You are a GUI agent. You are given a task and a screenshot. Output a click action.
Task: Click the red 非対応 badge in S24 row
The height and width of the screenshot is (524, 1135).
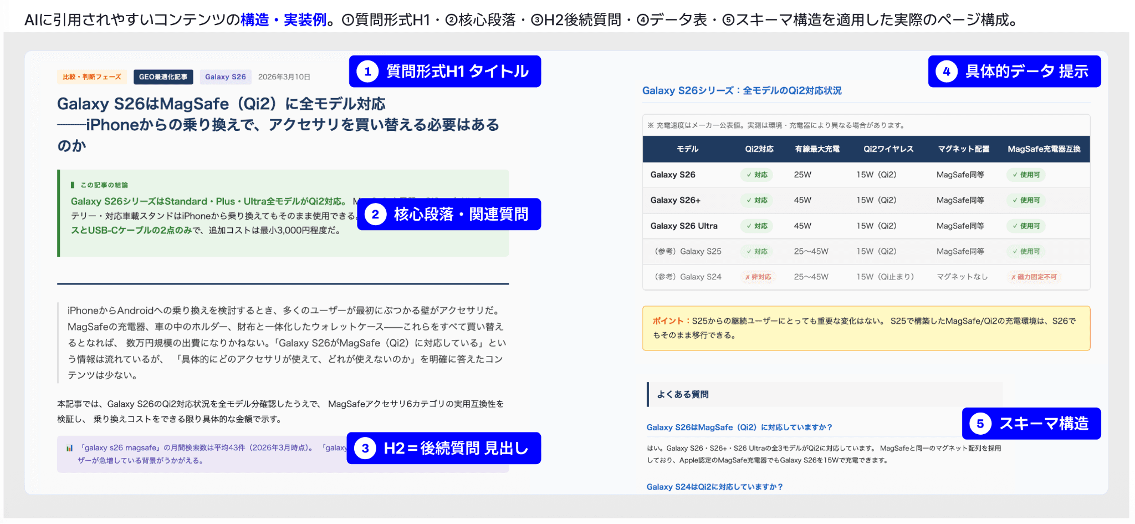pyautogui.click(x=758, y=277)
